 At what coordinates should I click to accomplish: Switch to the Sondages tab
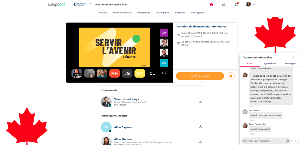tap(290, 63)
